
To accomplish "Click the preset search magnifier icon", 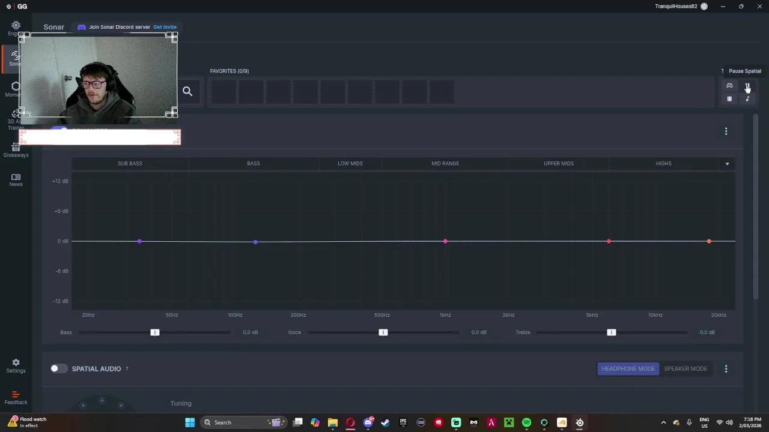I will tap(187, 92).
